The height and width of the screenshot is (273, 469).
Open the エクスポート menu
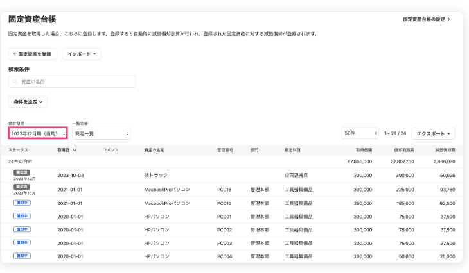click(x=433, y=133)
